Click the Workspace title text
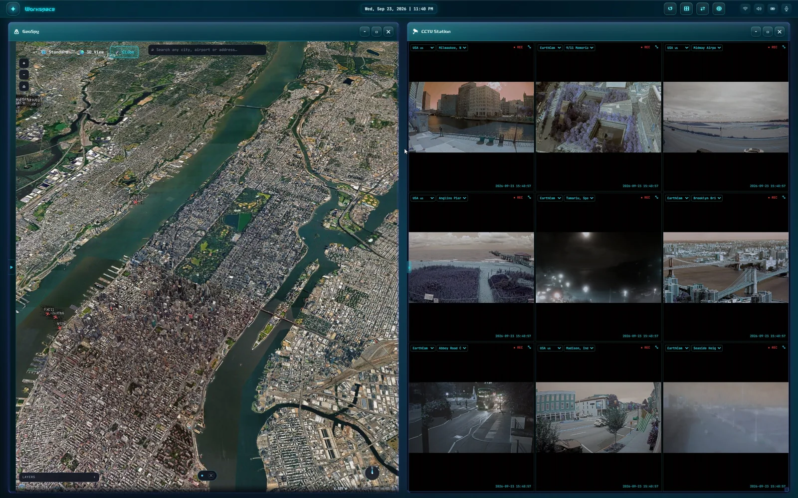 point(40,9)
